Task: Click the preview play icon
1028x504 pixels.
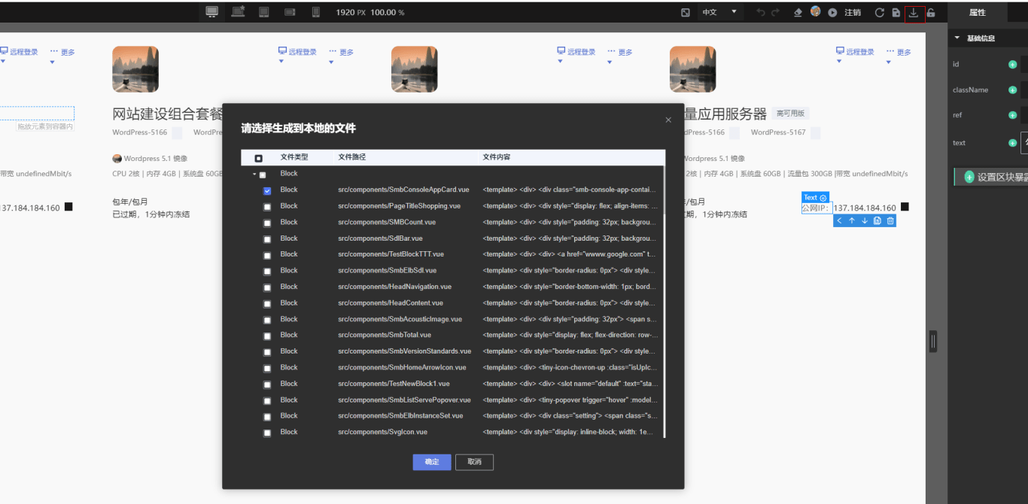Action: pos(832,13)
